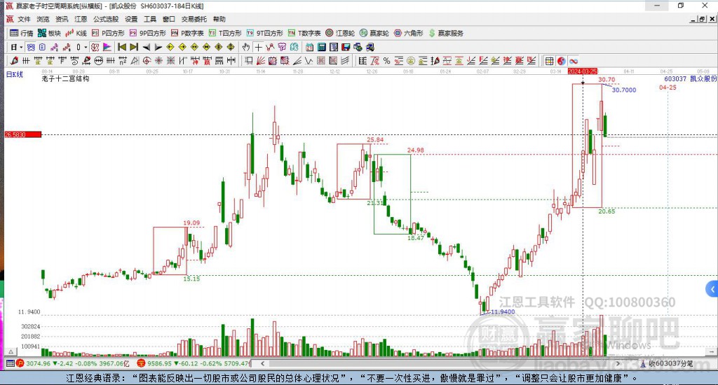Open the 资讯 menu

point(62,19)
